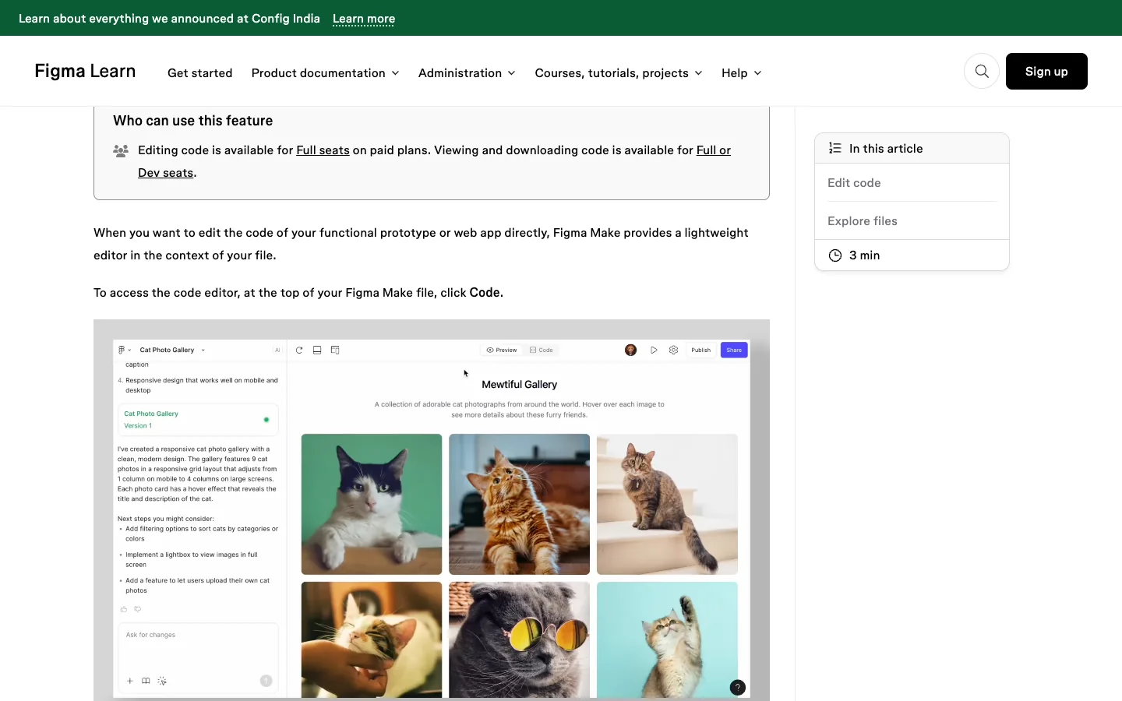Click the Ask for changes input in the screenshot
This screenshot has height=701, width=1122.
click(x=198, y=658)
